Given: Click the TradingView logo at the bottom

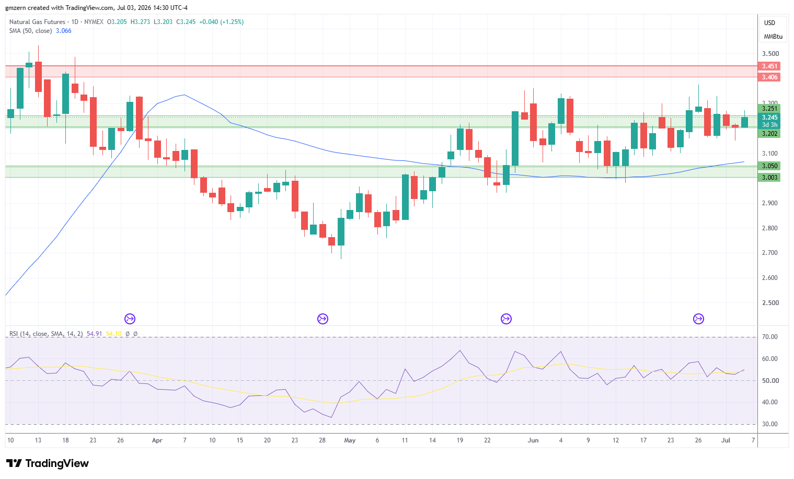Looking at the screenshot, I should pos(48,463).
